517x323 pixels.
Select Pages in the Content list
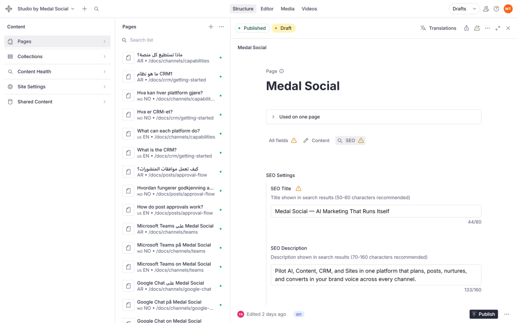coord(57,41)
